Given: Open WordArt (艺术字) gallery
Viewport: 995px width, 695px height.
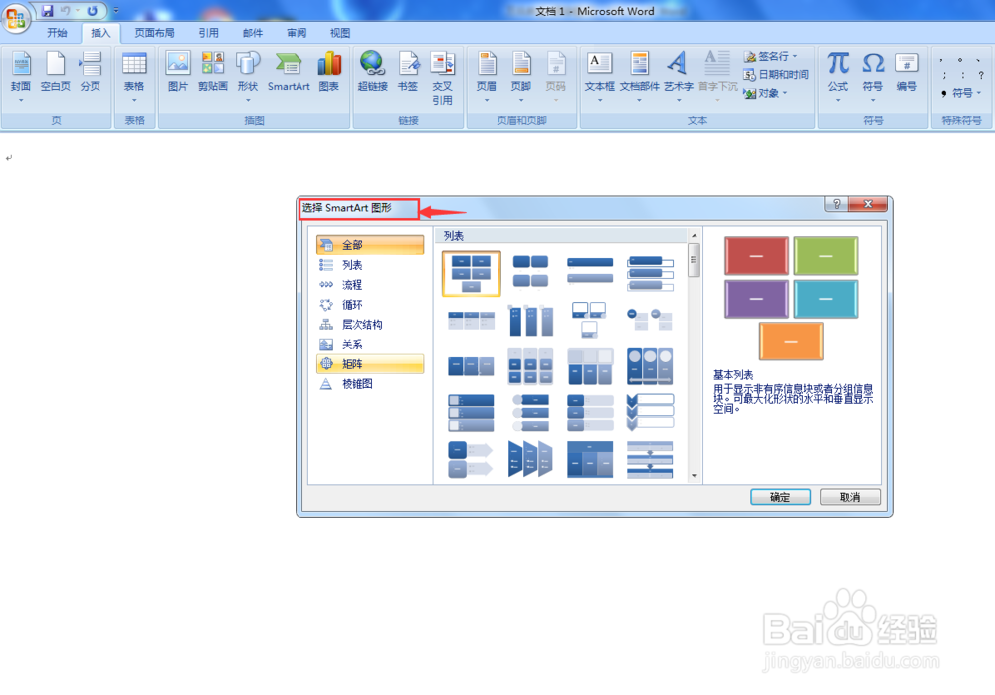Looking at the screenshot, I should [679, 77].
